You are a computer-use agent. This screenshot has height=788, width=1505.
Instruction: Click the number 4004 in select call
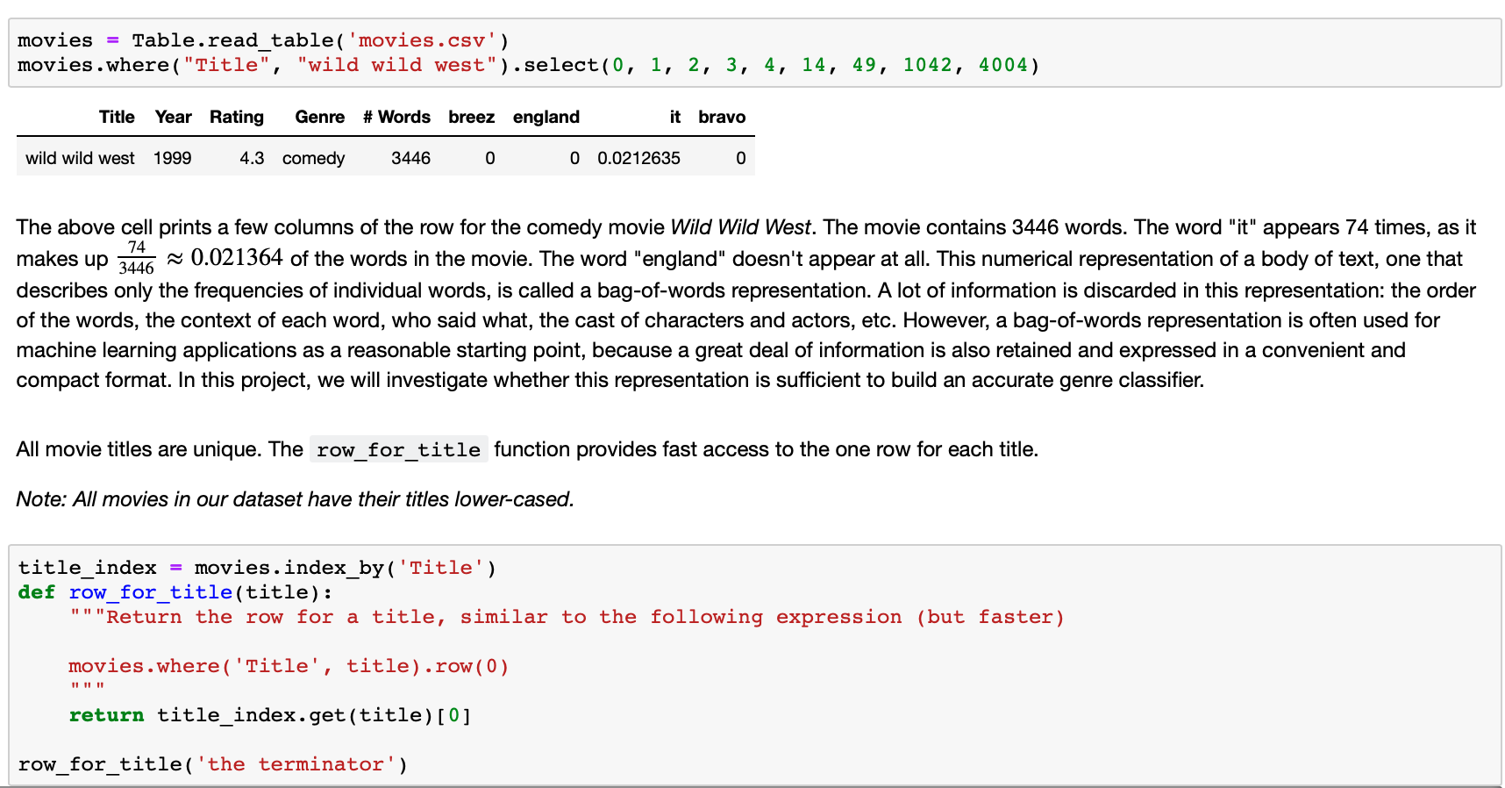point(1002,65)
